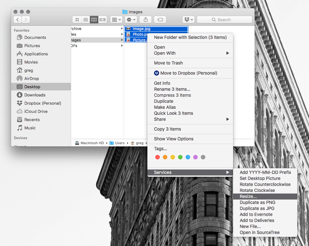Image resolution: width=309 pixels, height=246 pixels.
Task: Go back with the Finder back arrow
Action: [x=18, y=20]
